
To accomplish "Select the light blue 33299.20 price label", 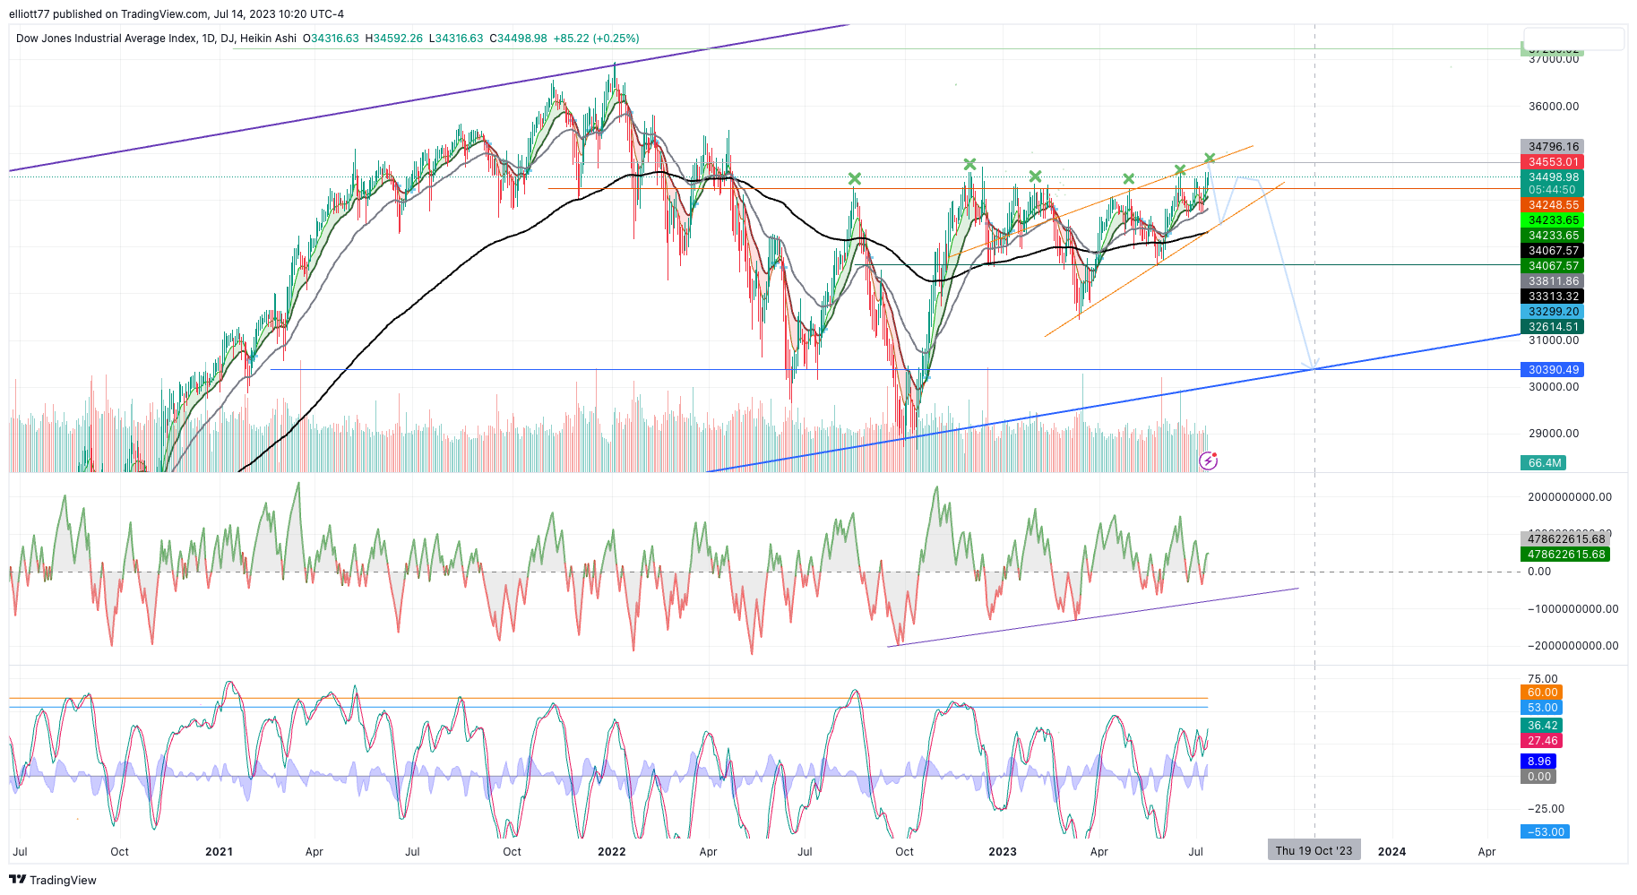I will pyautogui.click(x=1552, y=312).
